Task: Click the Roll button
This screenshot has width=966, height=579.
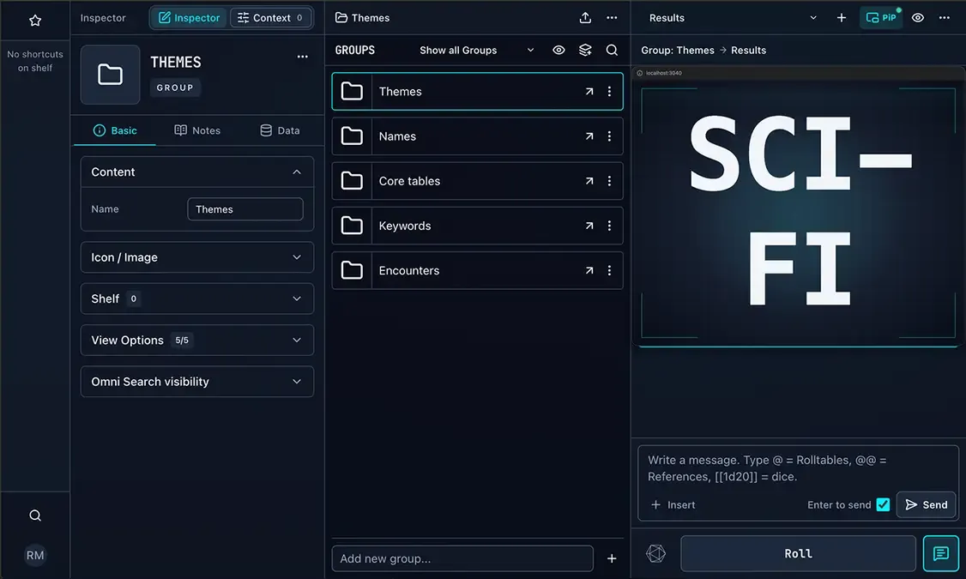Action: pyautogui.click(x=799, y=554)
